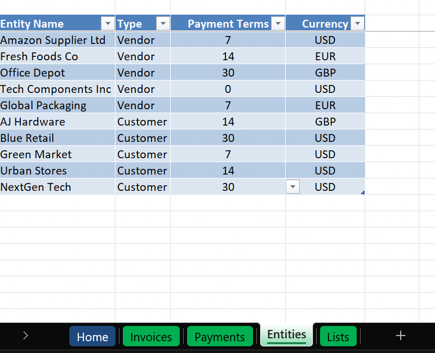The image size is (435, 353).
Task: Expand the Payment Terms filter dropdown
Action: point(277,24)
